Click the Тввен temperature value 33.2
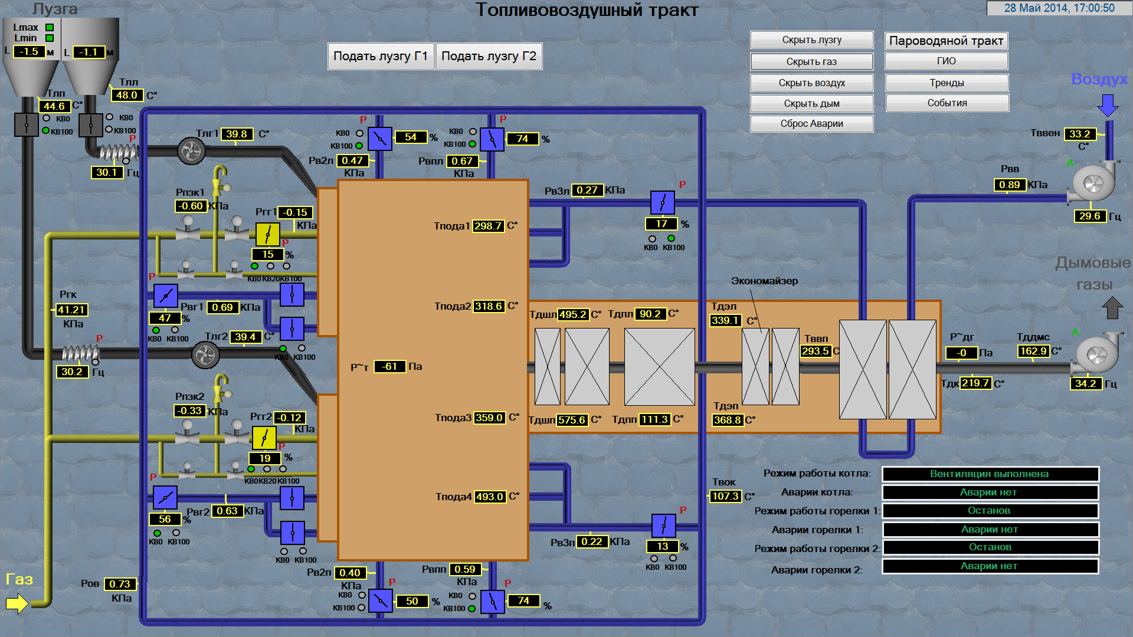 pyautogui.click(x=1080, y=134)
